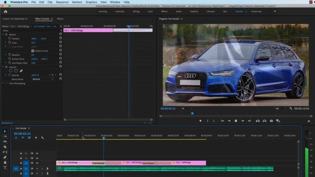Go to Out point

click(249, 121)
